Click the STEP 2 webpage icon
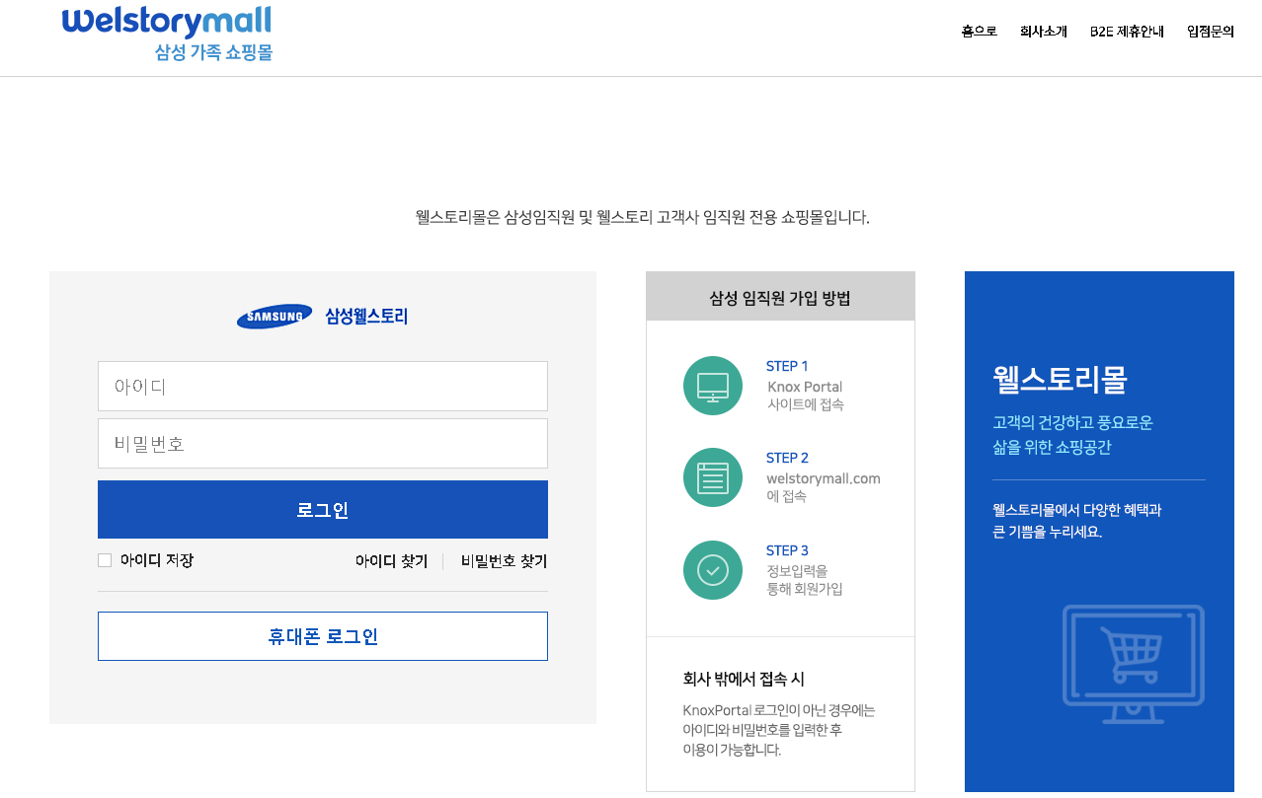 [713, 477]
